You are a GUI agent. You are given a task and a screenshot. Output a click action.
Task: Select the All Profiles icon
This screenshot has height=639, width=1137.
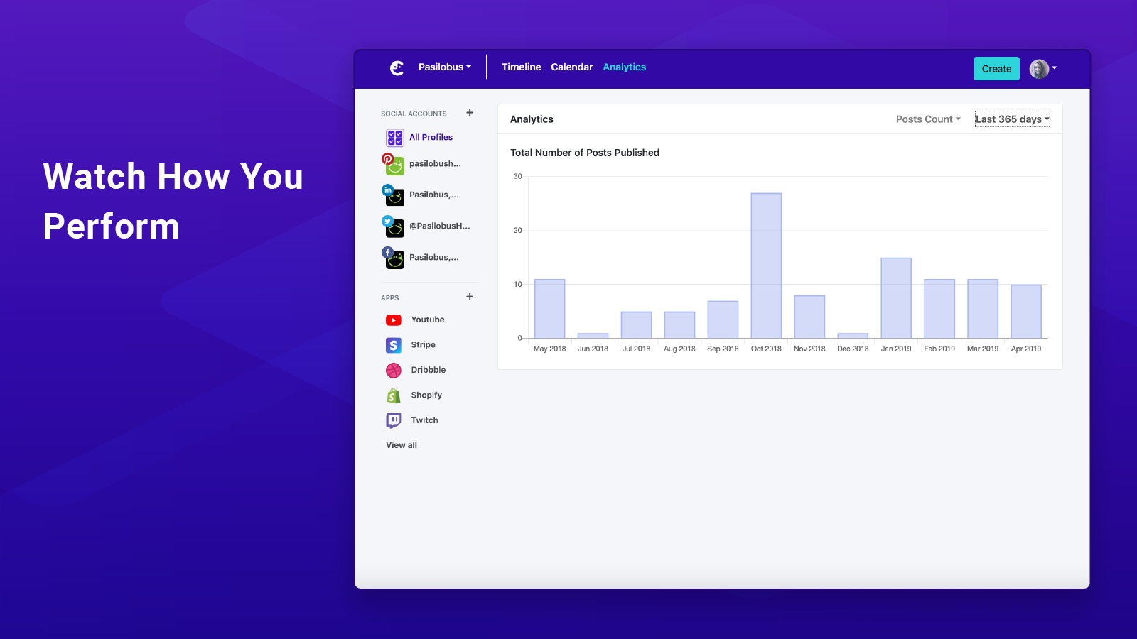(x=395, y=138)
